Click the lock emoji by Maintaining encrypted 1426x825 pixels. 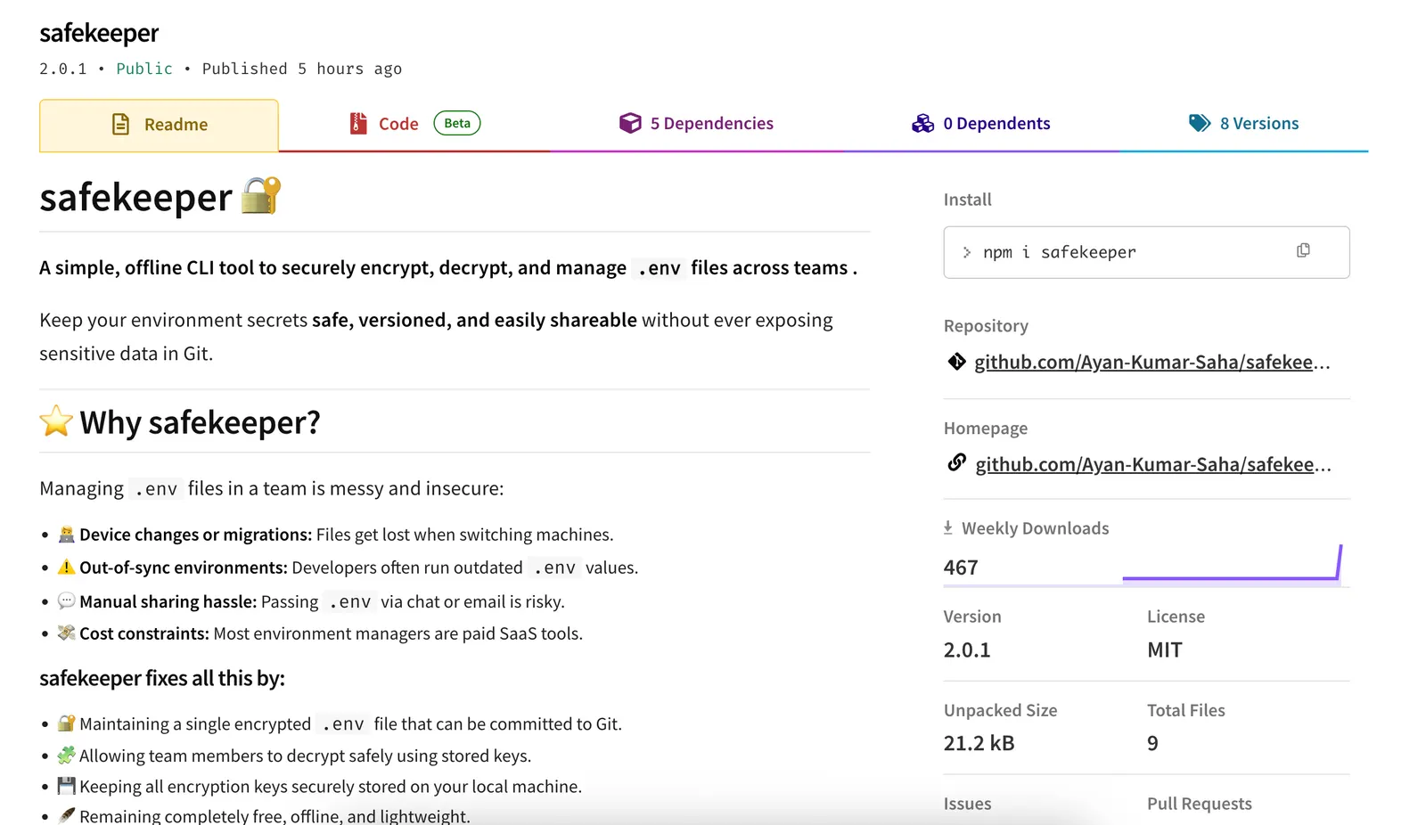point(67,723)
